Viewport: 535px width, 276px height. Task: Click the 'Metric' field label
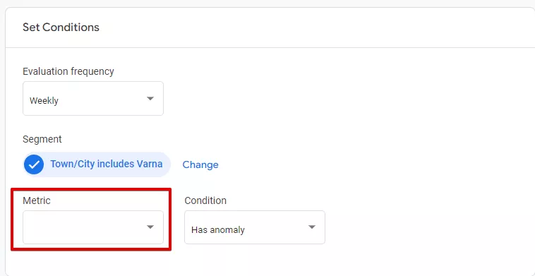click(x=37, y=200)
